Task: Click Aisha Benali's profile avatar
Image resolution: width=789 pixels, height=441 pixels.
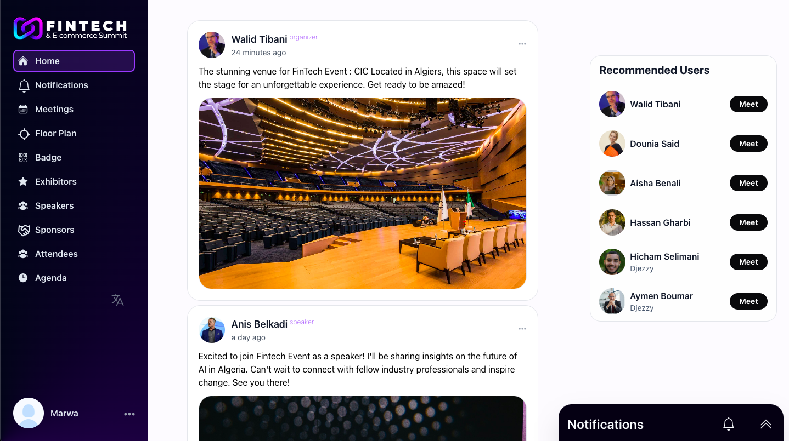Action: pos(612,183)
